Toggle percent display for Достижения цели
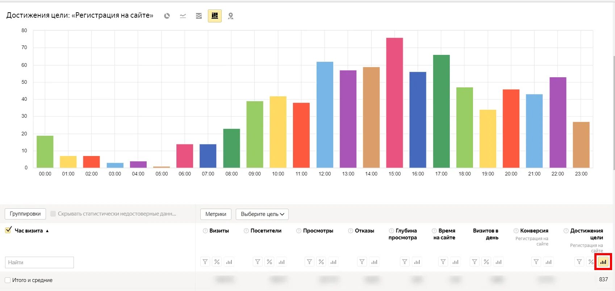Screen dimensions: 615x291 (x=591, y=262)
